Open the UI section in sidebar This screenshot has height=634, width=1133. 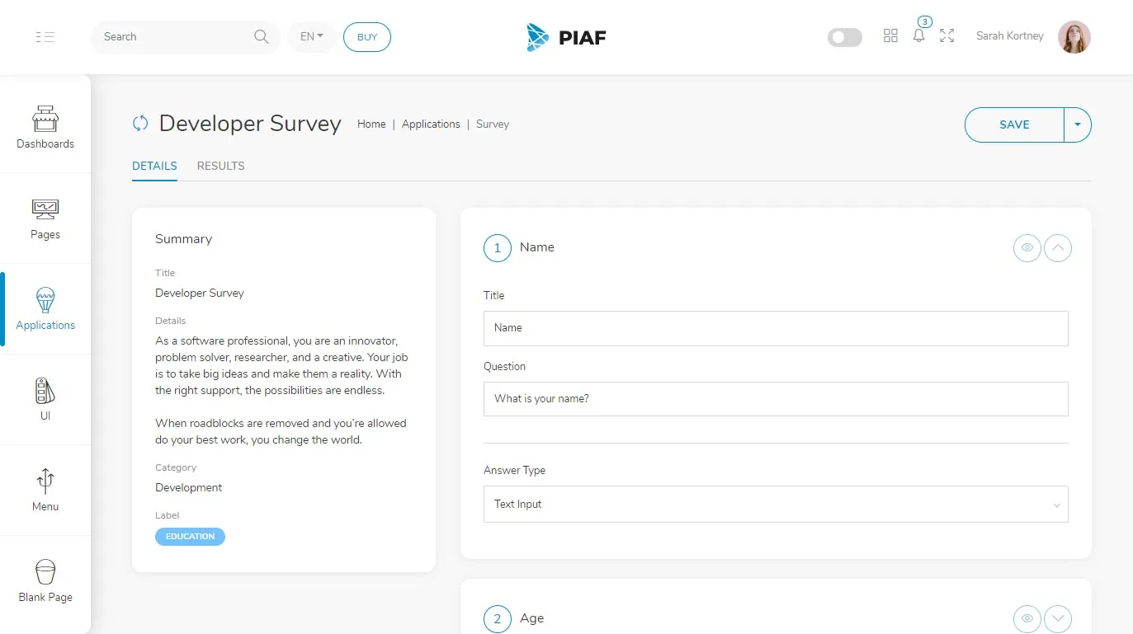[45, 400]
